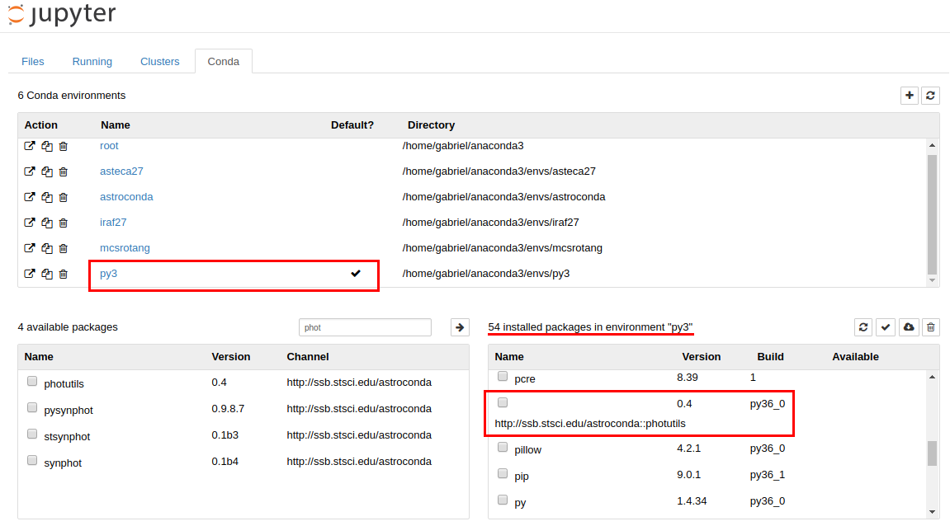
Task: Remove selected installed packages with trash icon
Action: click(x=931, y=327)
